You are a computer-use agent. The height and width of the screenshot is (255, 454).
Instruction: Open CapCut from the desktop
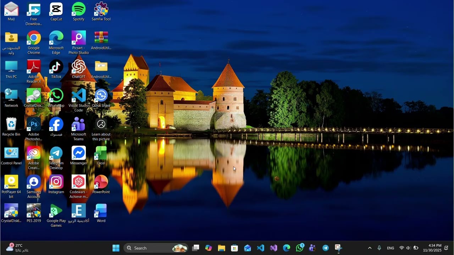(56, 12)
